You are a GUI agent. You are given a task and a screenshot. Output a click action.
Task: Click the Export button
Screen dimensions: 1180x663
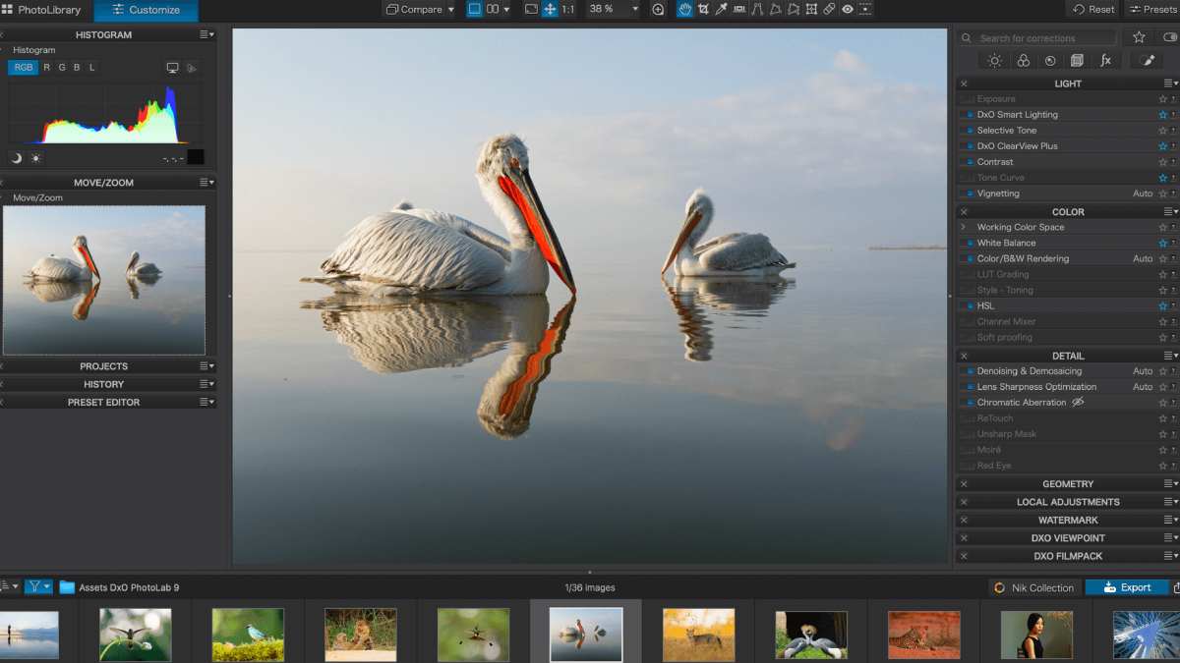pos(1126,587)
